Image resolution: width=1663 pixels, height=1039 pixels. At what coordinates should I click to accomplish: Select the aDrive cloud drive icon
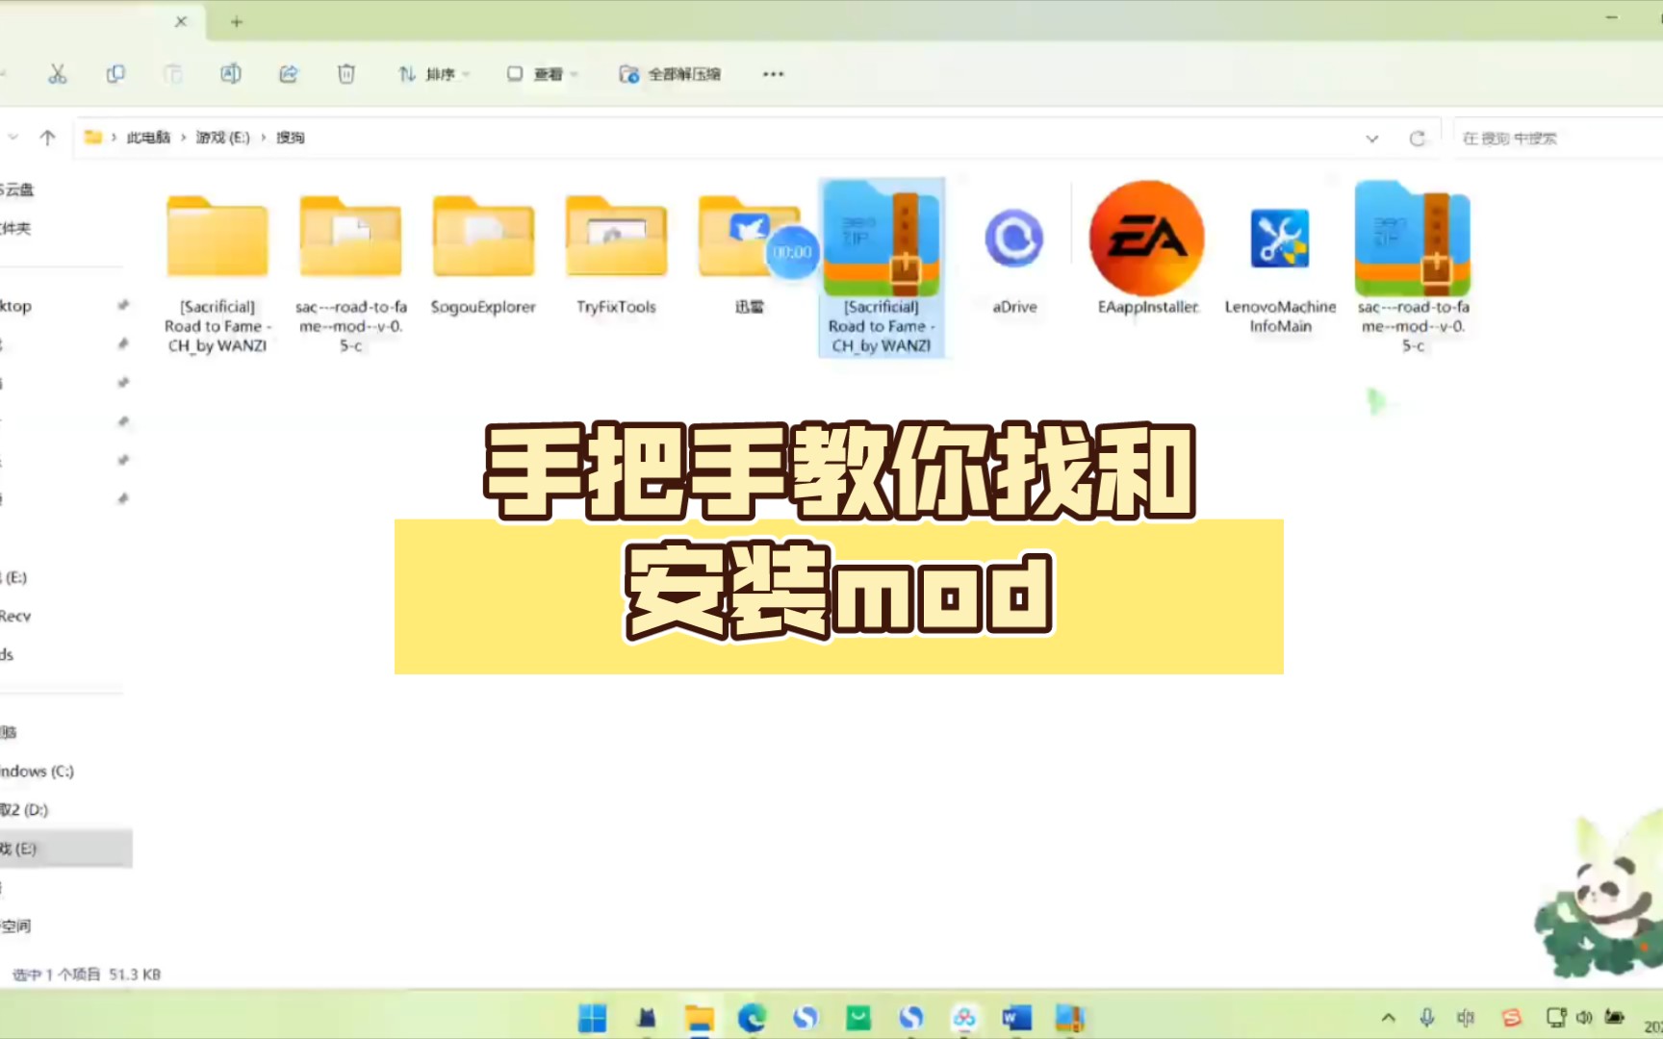1013,239
